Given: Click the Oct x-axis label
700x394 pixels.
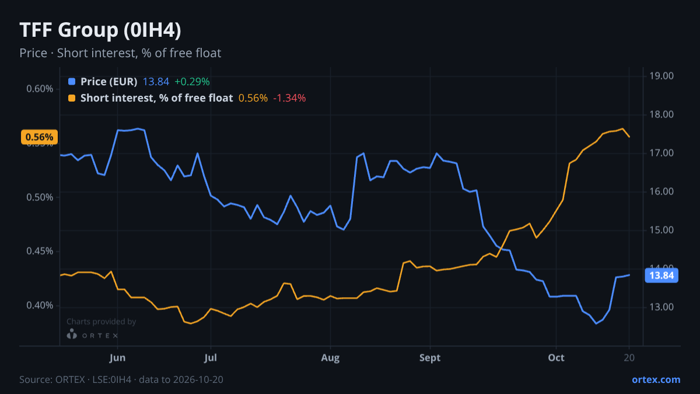Looking at the screenshot, I should coord(556,358).
